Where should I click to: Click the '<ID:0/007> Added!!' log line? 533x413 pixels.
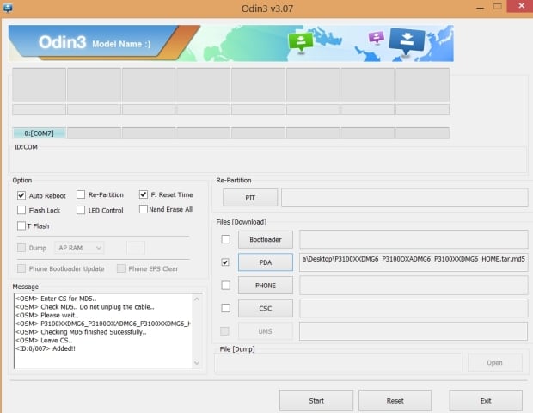[46, 348]
